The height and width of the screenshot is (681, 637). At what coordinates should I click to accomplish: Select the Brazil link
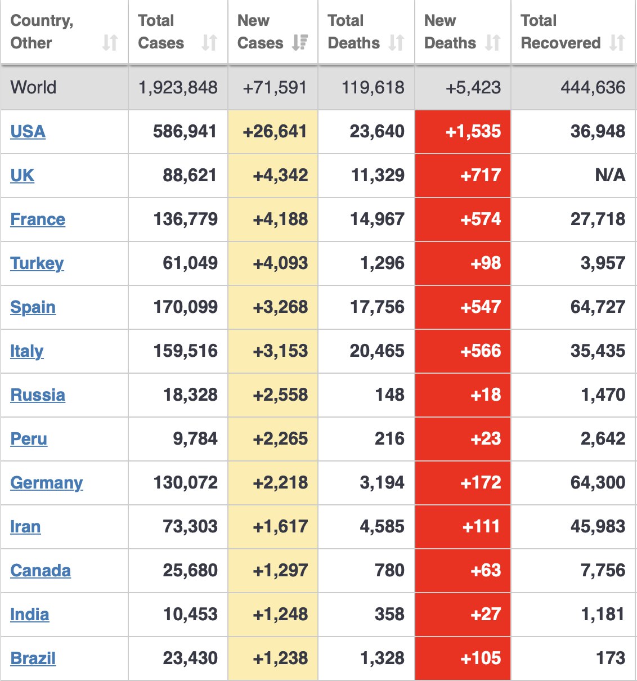33,658
